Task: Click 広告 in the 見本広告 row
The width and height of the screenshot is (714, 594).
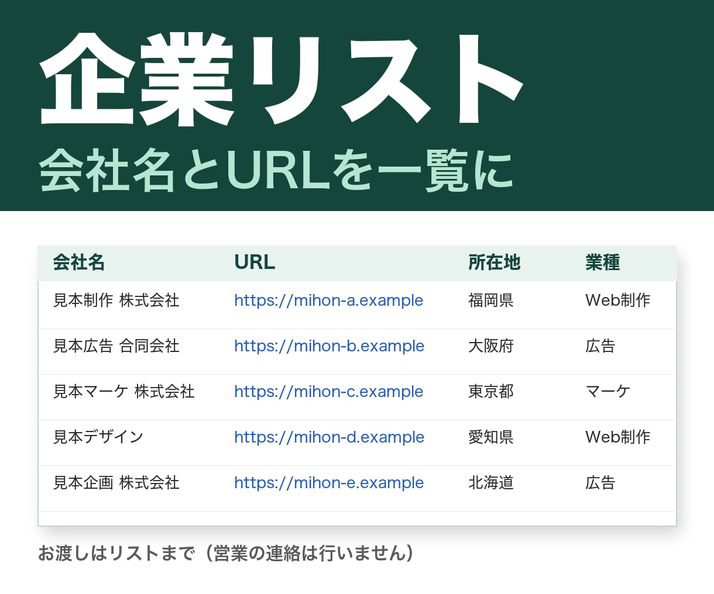Action: click(600, 346)
